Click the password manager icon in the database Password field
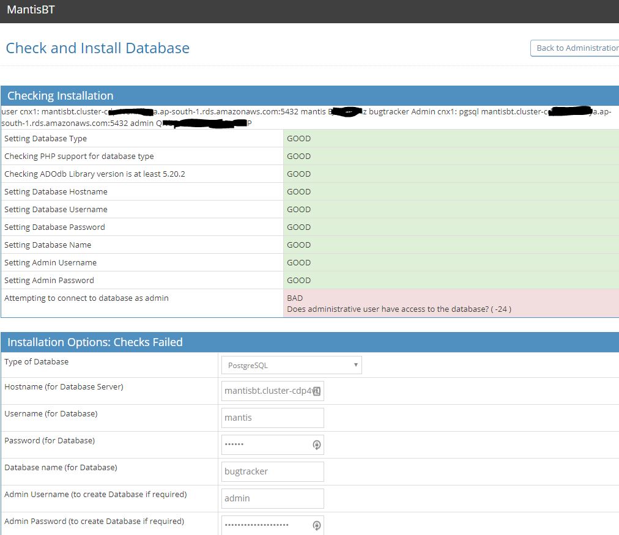 coord(316,445)
